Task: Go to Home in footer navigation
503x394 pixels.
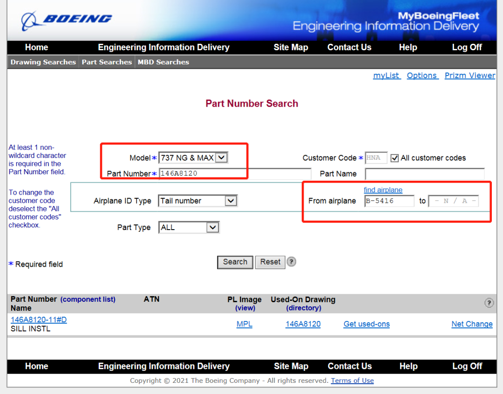Action: (37, 366)
